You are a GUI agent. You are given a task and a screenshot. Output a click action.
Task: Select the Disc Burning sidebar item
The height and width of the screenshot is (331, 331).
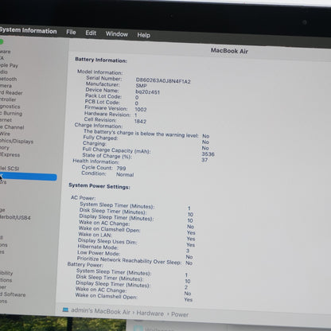pyautogui.click(x=11, y=113)
